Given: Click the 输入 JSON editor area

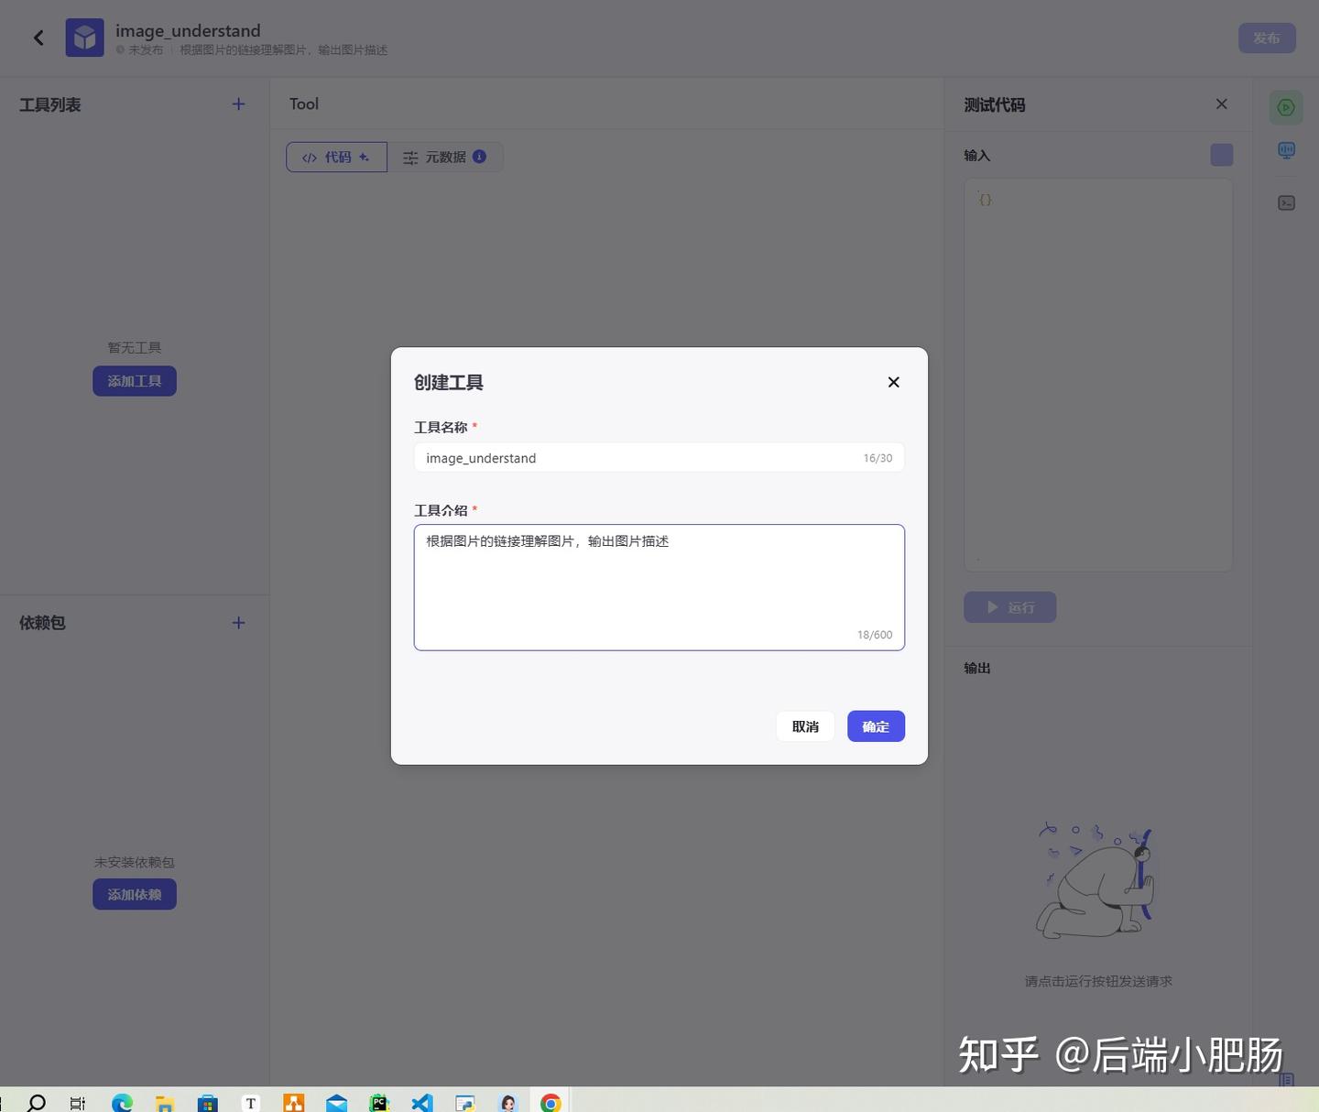Looking at the screenshot, I should point(1098,375).
